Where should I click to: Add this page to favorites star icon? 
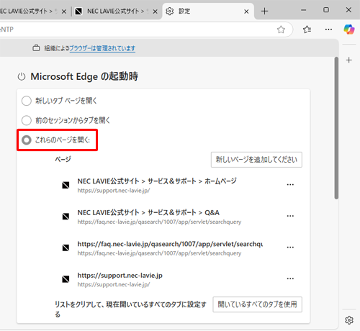pos(281,30)
